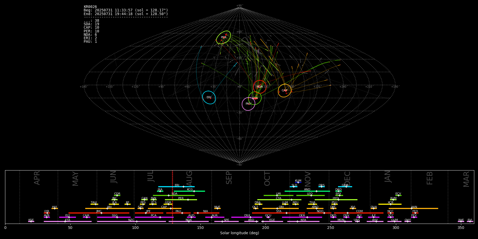Click the OER purple bar in the timeline
478x239 pixels.
tap(302, 217)
